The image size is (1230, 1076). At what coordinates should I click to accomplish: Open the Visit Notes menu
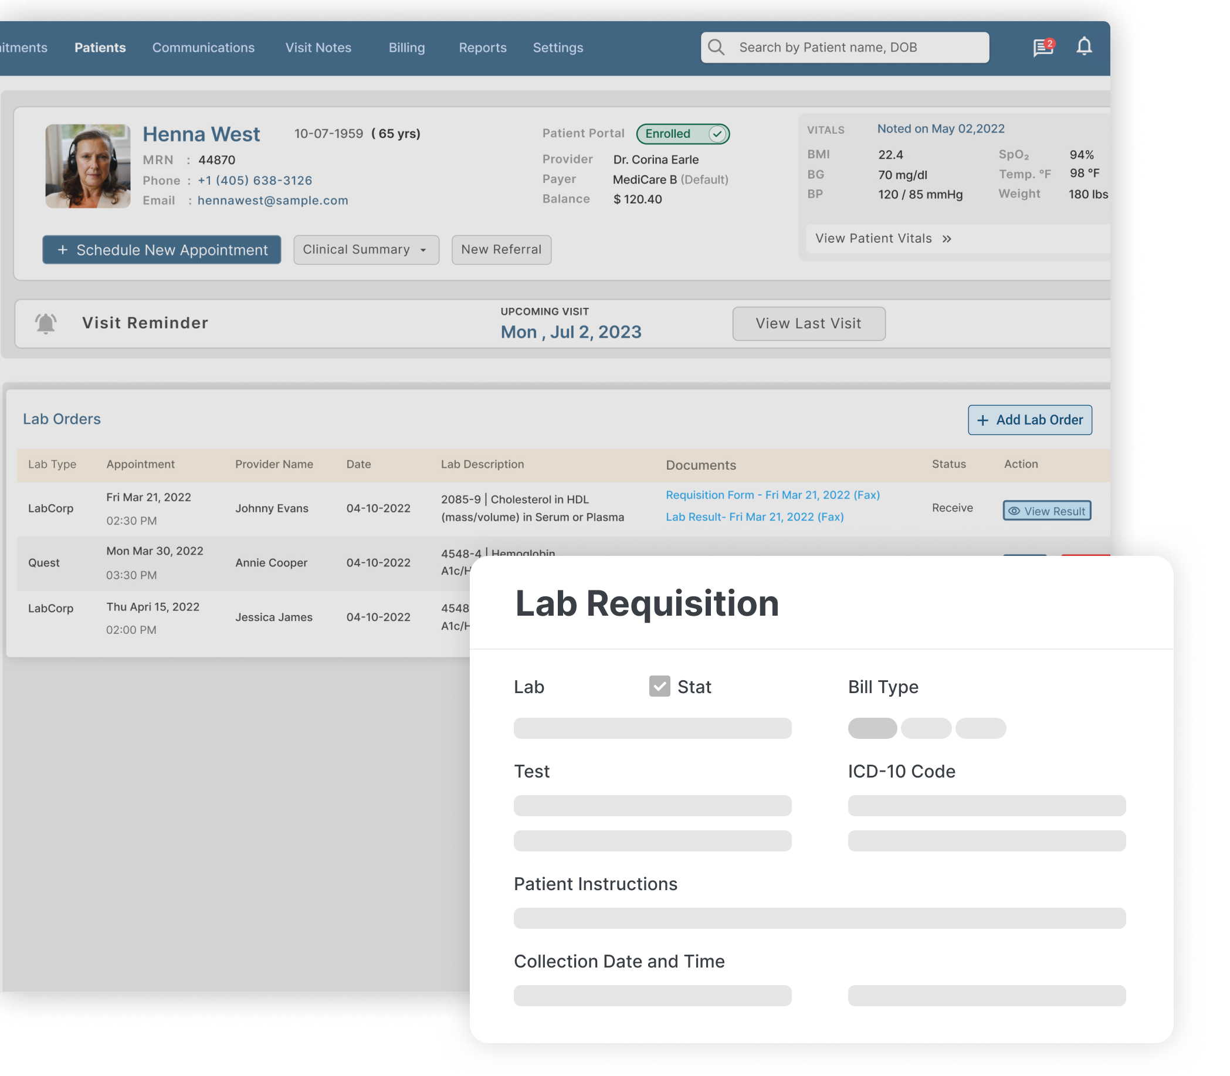coord(318,47)
